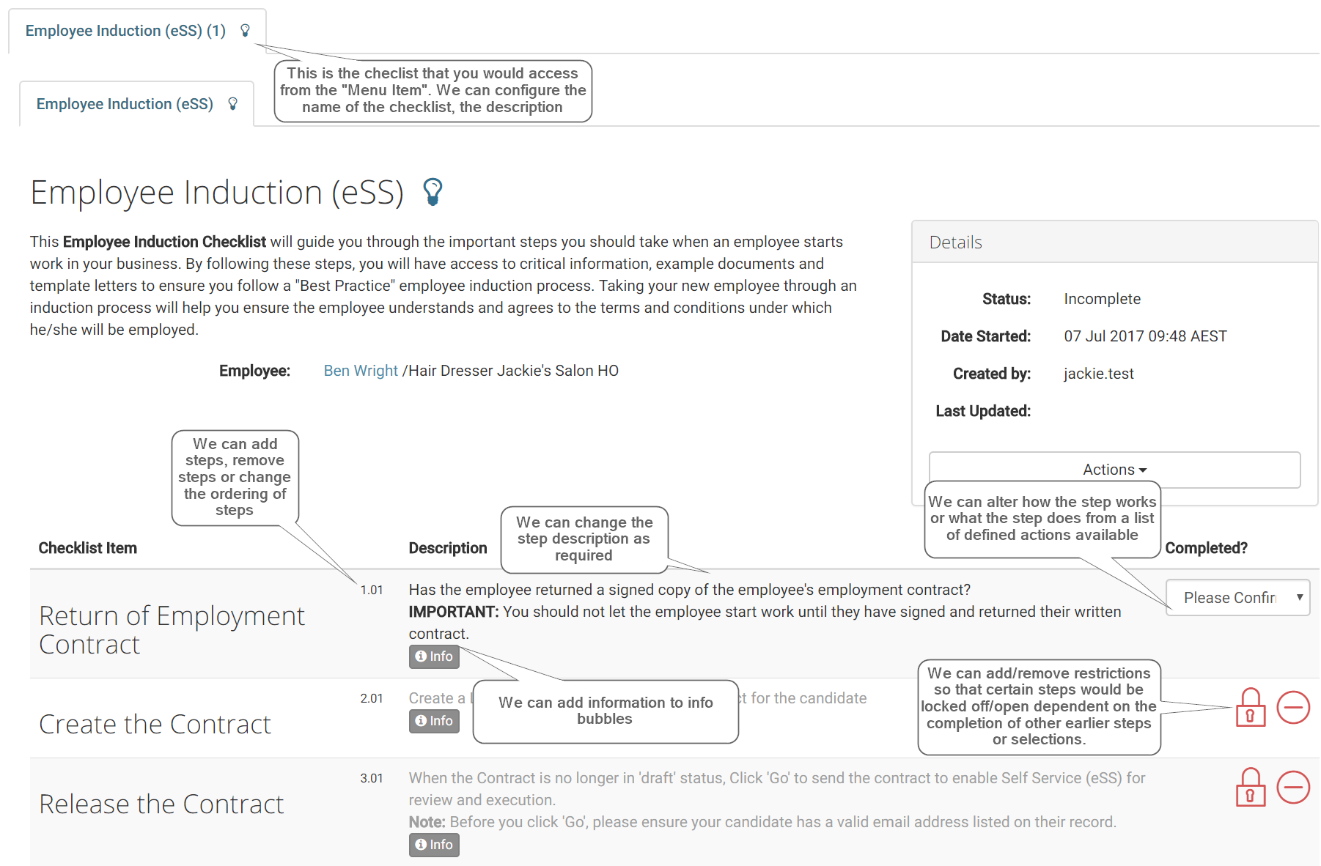The height and width of the screenshot is (866, 1321).
Task: Click the Completed? column header
Action: coord(1206,548)
